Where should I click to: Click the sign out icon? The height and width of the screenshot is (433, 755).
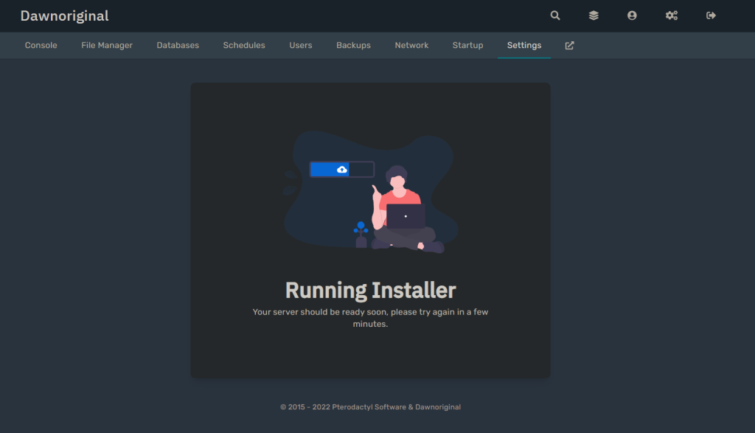[711, 15]
